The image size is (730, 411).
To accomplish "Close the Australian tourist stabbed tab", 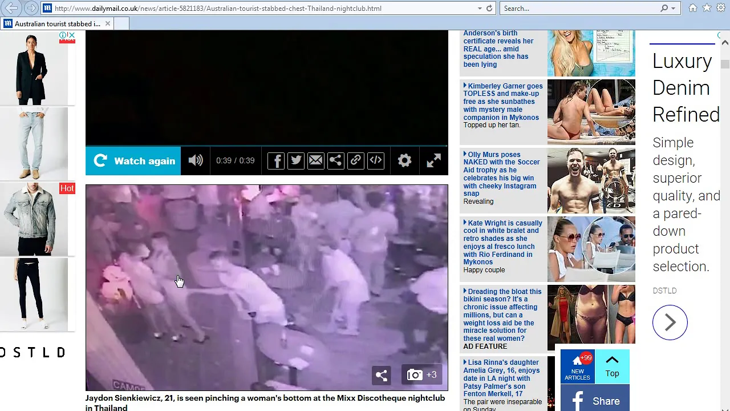I will (x=107, y=23).
